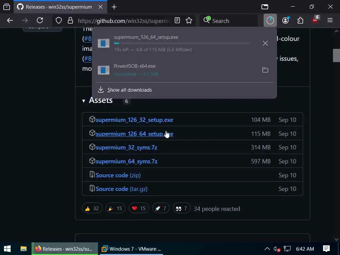Open the Firefox hamburger application menu
This screenshot has height=255, width=340.
[330, 20]
